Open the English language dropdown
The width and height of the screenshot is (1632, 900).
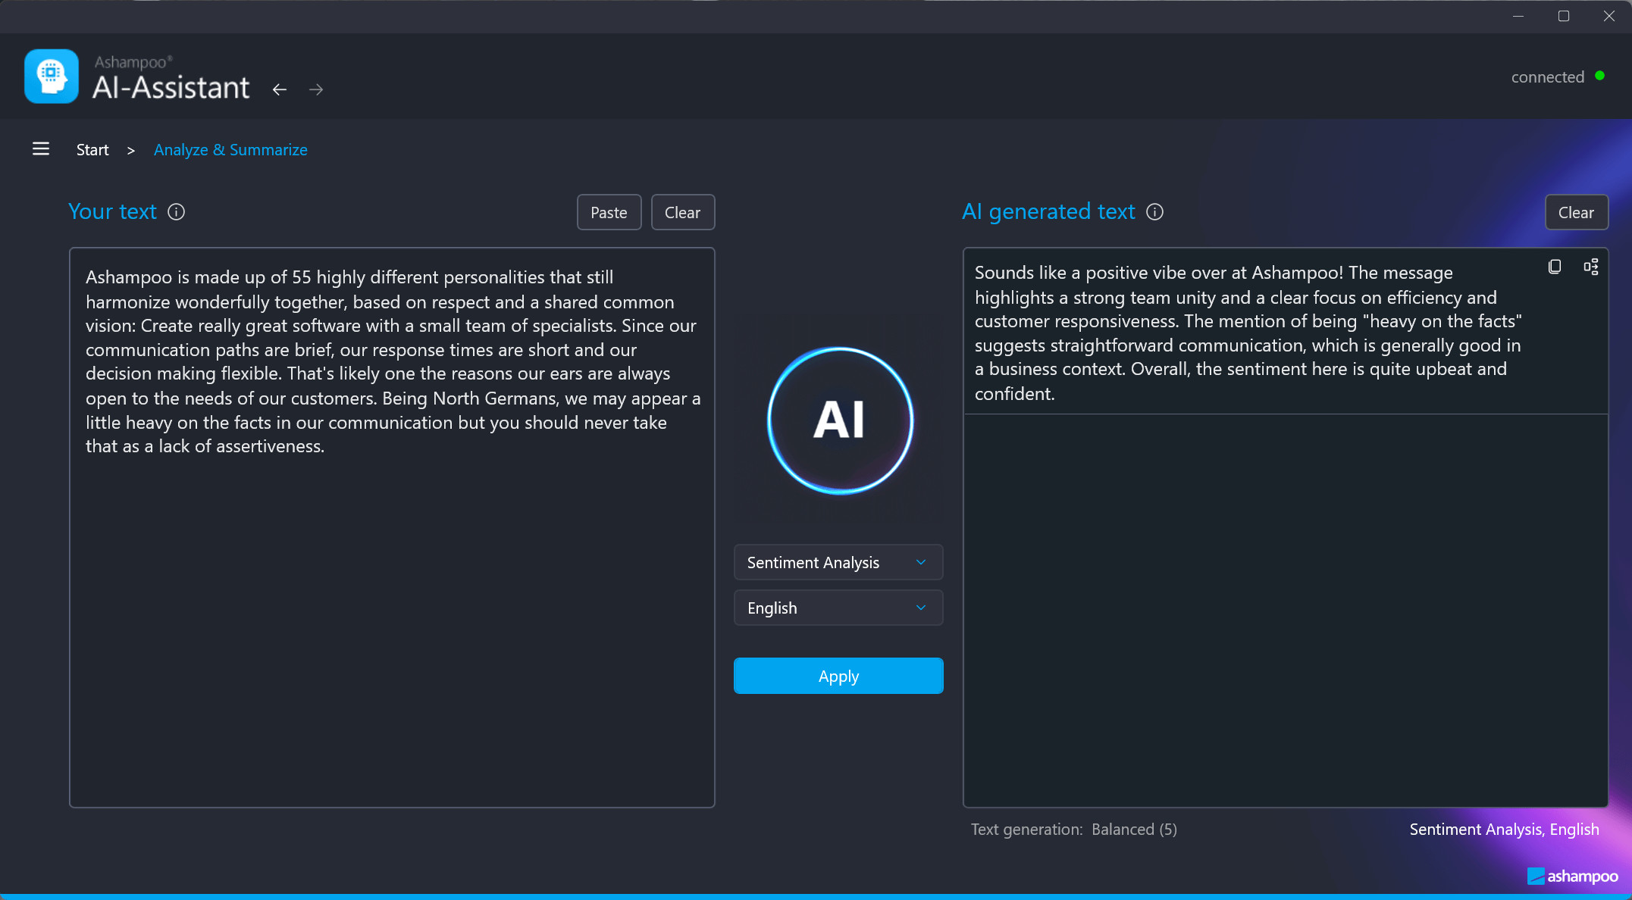click(x=838, y=608)
